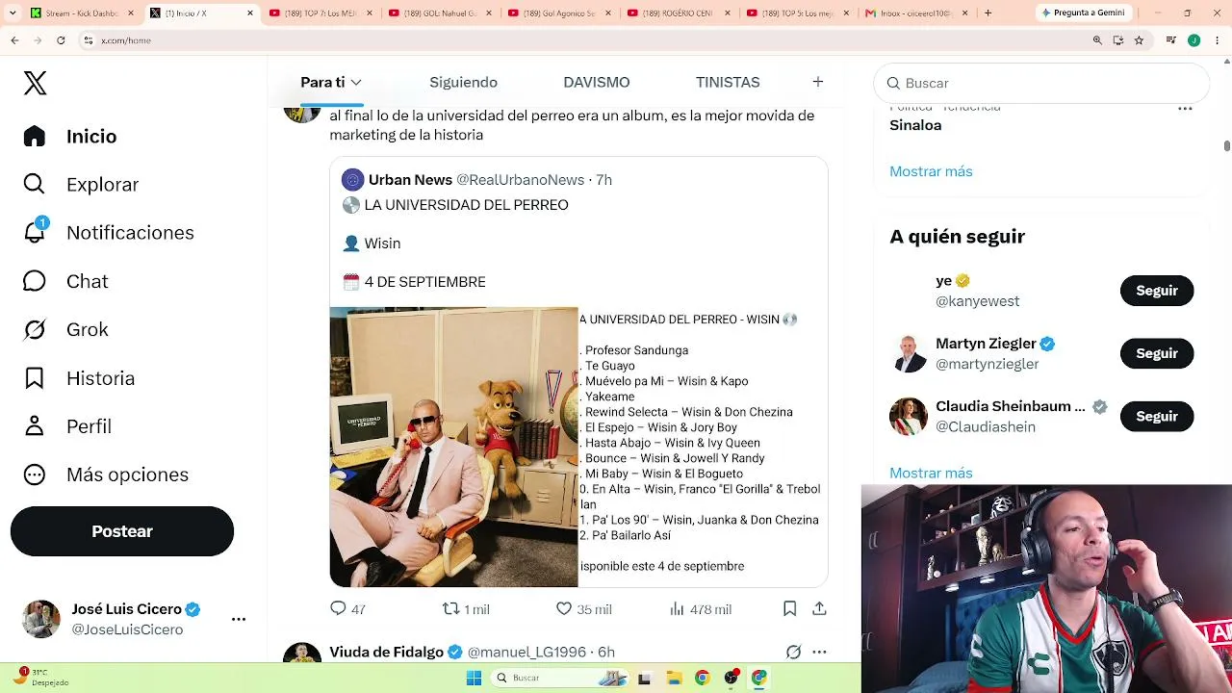Reply to the Urban News quote post
The image size is (1232, 693).
347,609
